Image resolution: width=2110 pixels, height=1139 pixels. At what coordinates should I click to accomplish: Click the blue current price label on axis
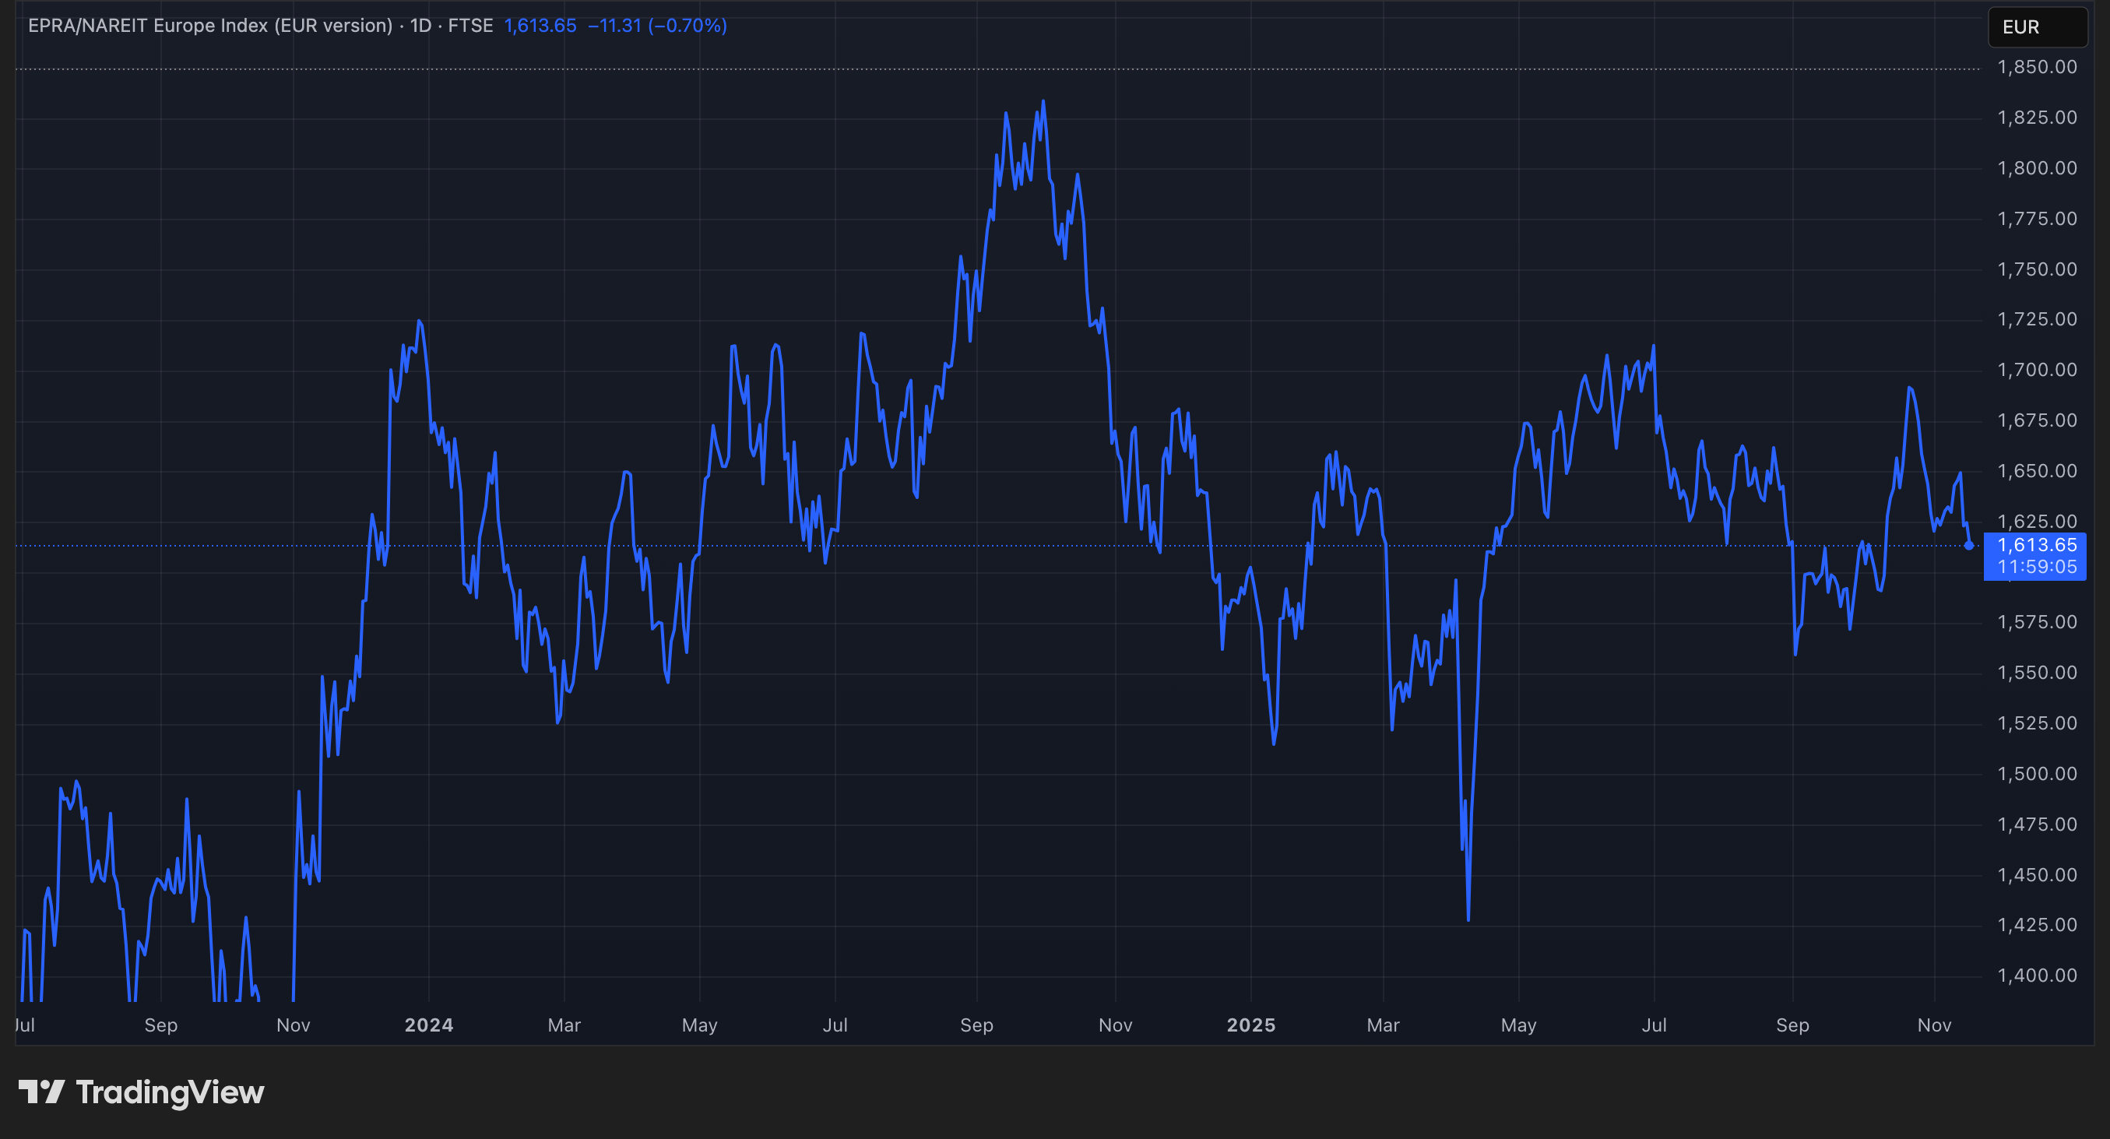2035,545
